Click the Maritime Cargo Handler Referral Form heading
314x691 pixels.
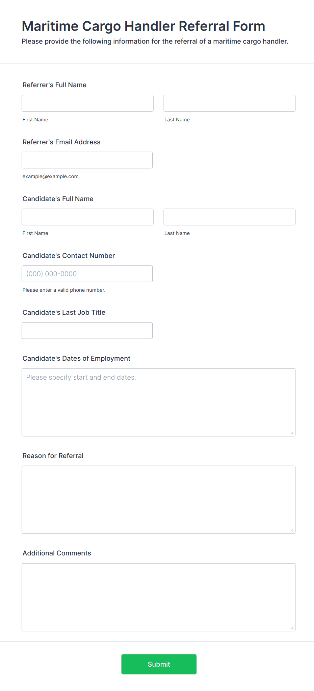[x=143, y=26]
